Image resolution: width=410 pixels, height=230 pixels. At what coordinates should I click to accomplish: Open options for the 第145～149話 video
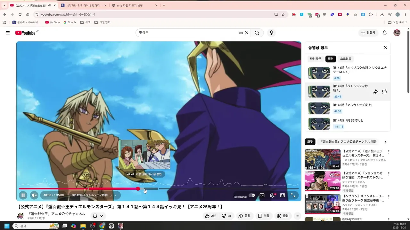click(x=389, y=152)
